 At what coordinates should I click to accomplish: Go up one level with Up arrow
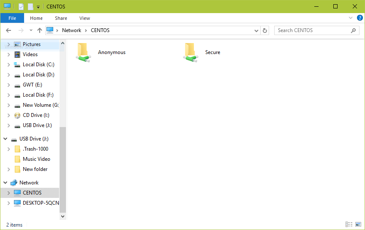40,30
